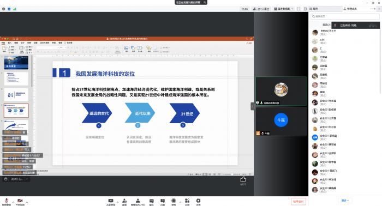Screen dimensions: 382x206
Task: Collapse video strip using side chevron
Action: pos(252,106)
